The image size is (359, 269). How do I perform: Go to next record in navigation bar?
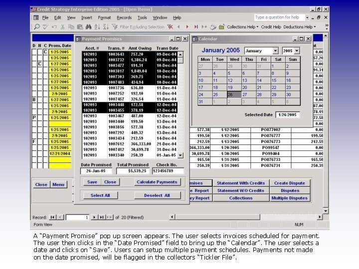[x=94, y=217]
